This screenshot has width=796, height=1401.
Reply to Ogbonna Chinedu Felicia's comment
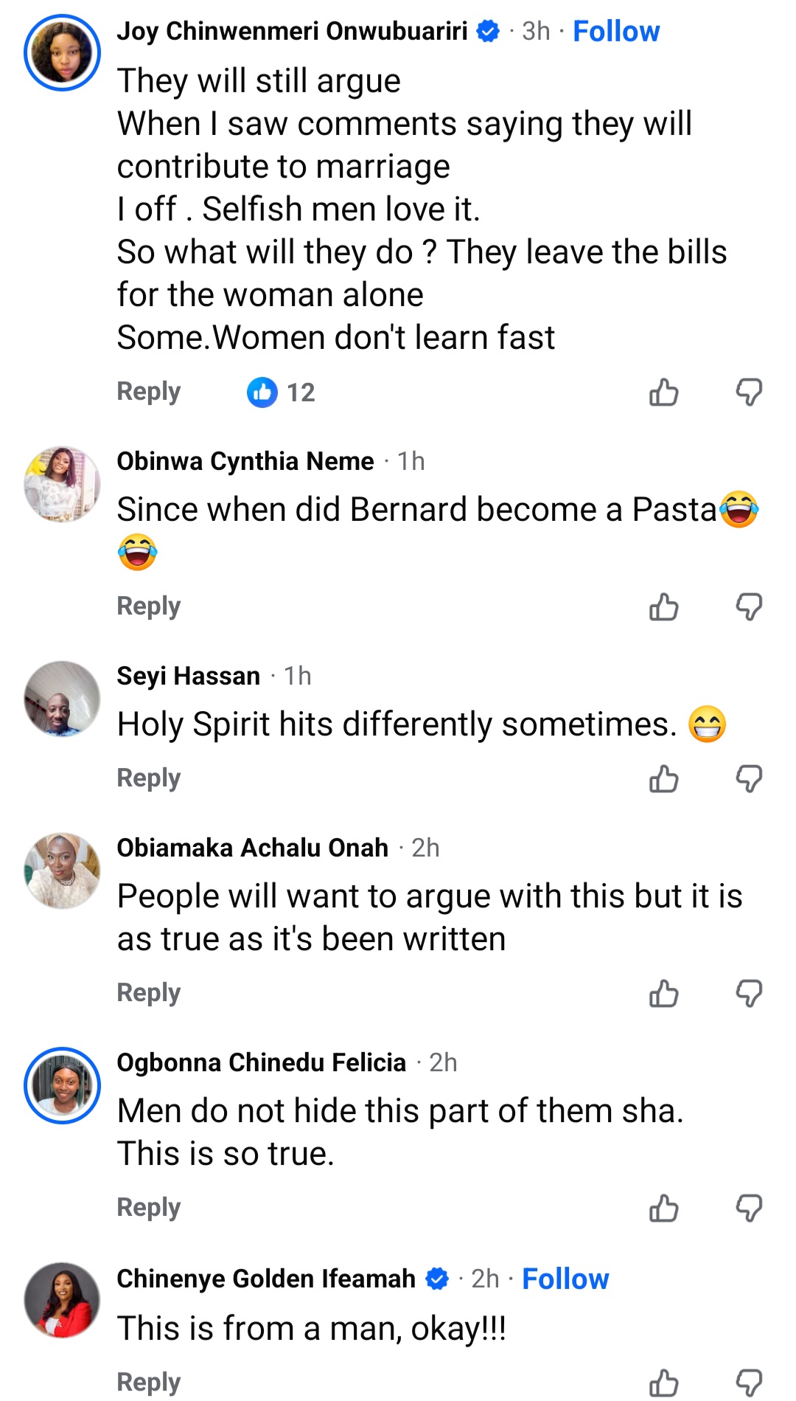(x=148, y=1208)
